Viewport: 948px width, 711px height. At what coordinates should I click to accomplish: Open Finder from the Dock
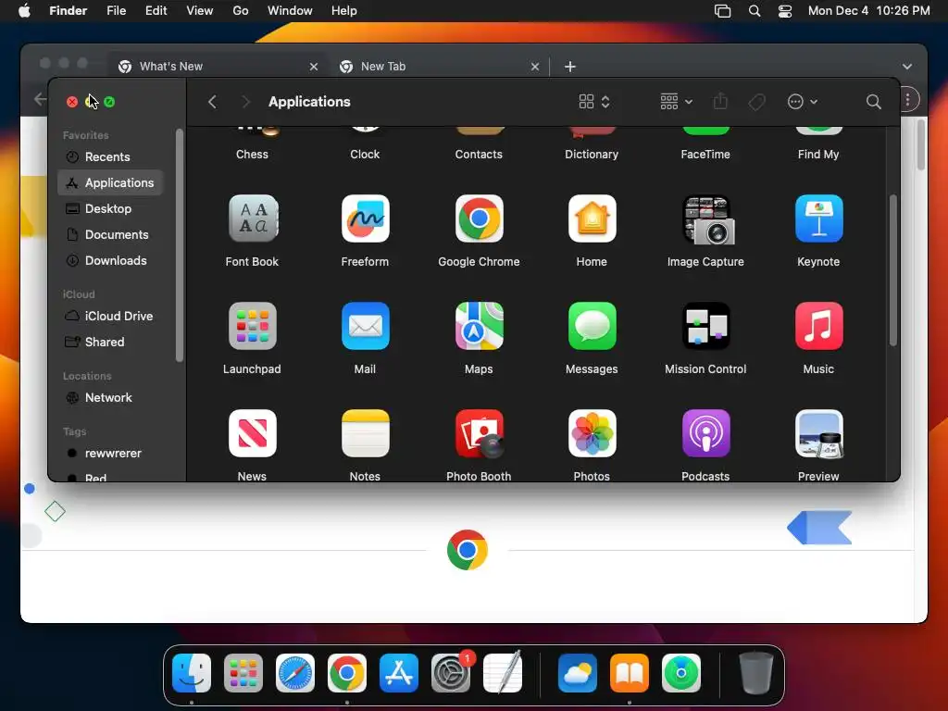point(192,673)
